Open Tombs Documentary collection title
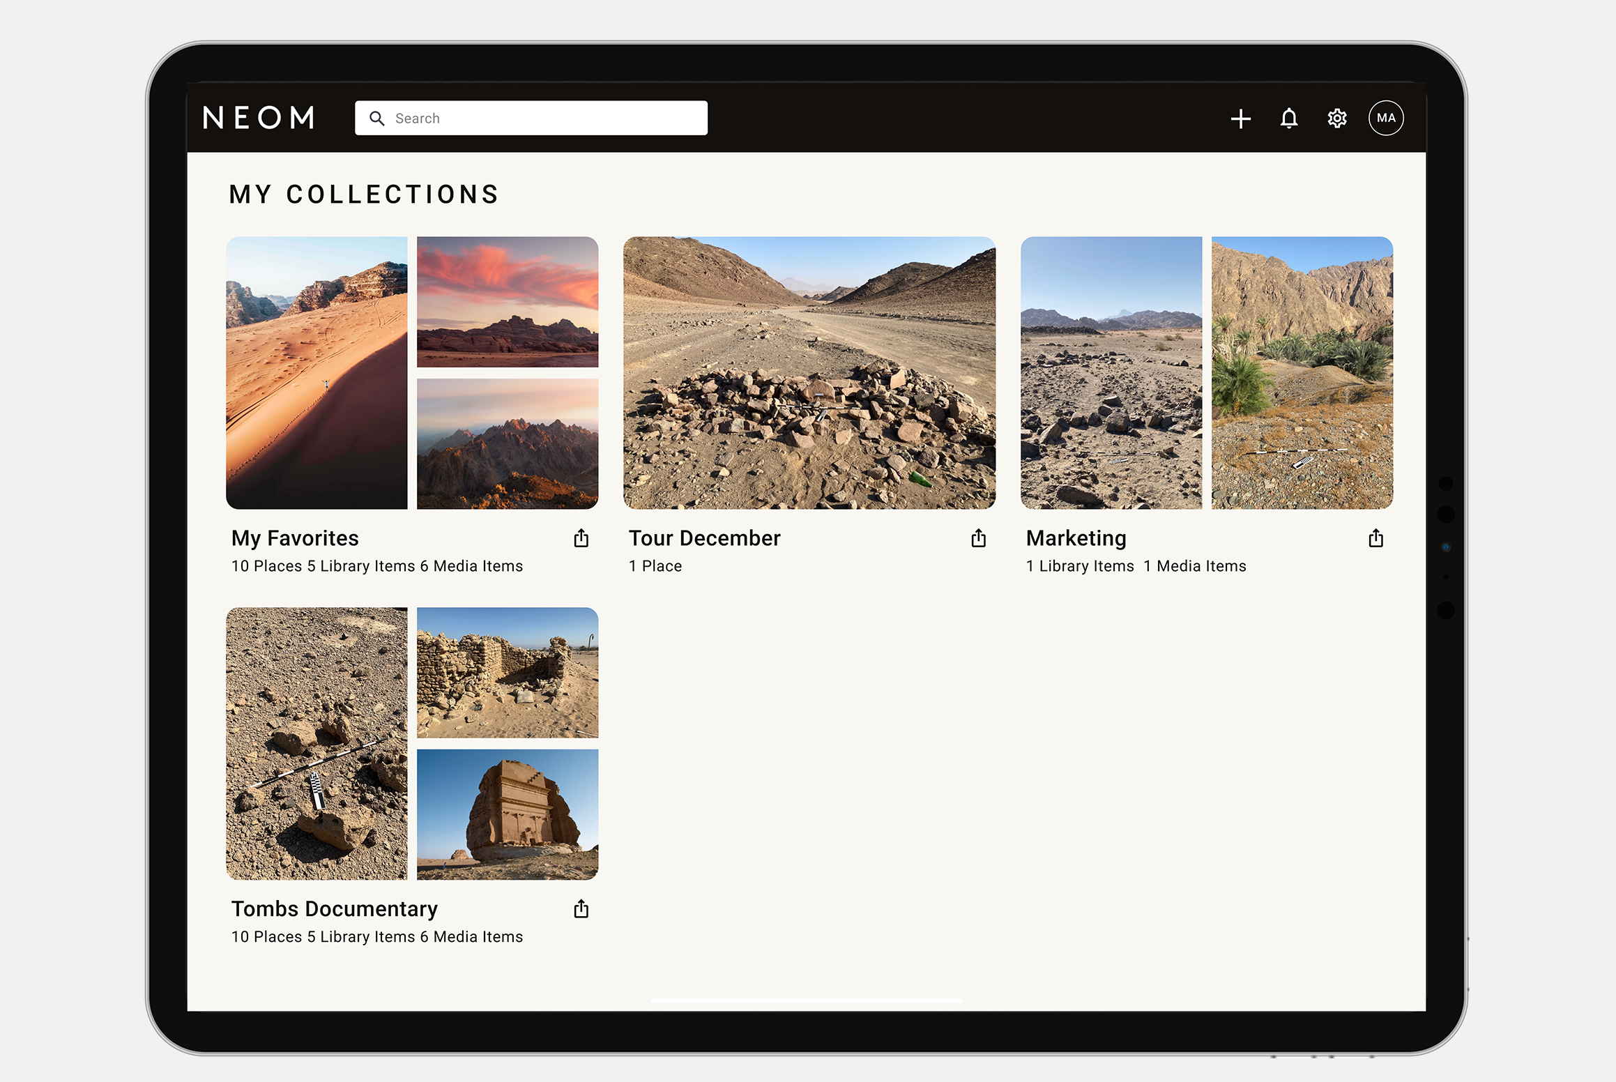The width and height of the screenshot is (1616, 1082). (335, 909)
